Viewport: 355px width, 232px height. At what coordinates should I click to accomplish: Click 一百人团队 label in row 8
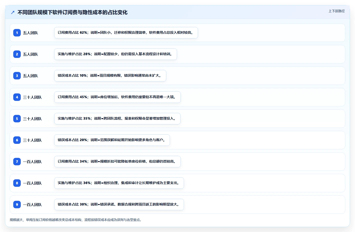pos(32,183)
